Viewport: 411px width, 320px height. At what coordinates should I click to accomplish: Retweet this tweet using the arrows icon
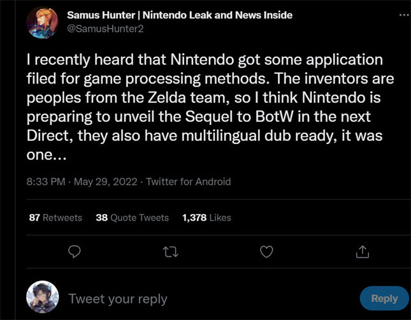point(170,252)
